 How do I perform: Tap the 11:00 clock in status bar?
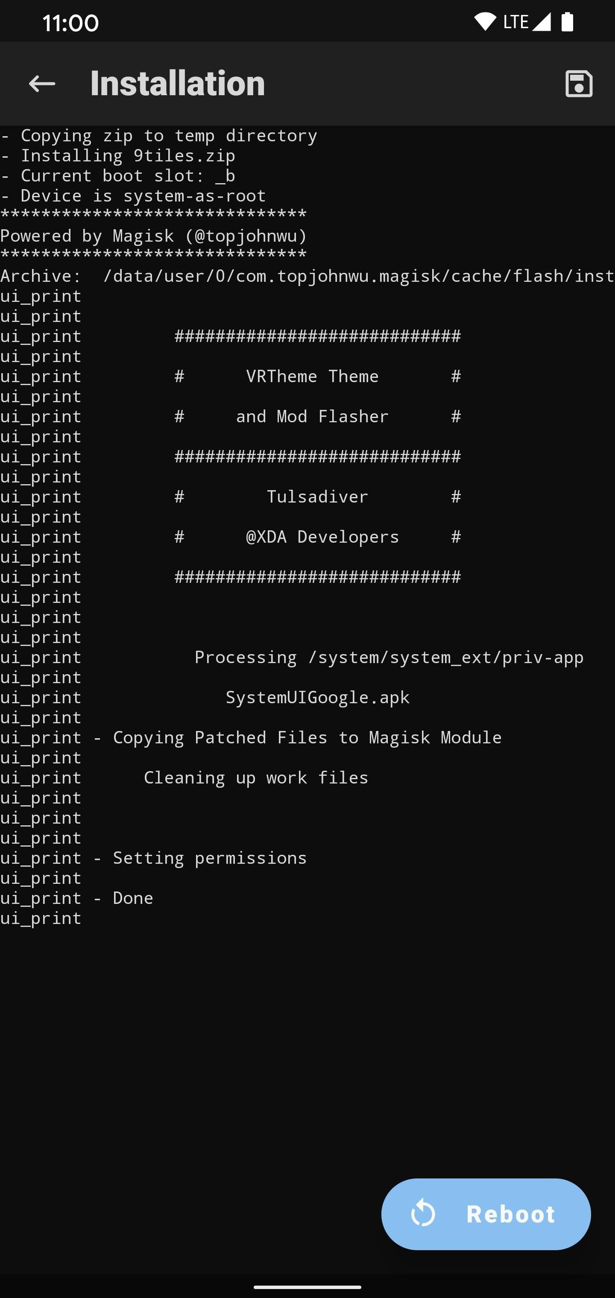(70, 23)
